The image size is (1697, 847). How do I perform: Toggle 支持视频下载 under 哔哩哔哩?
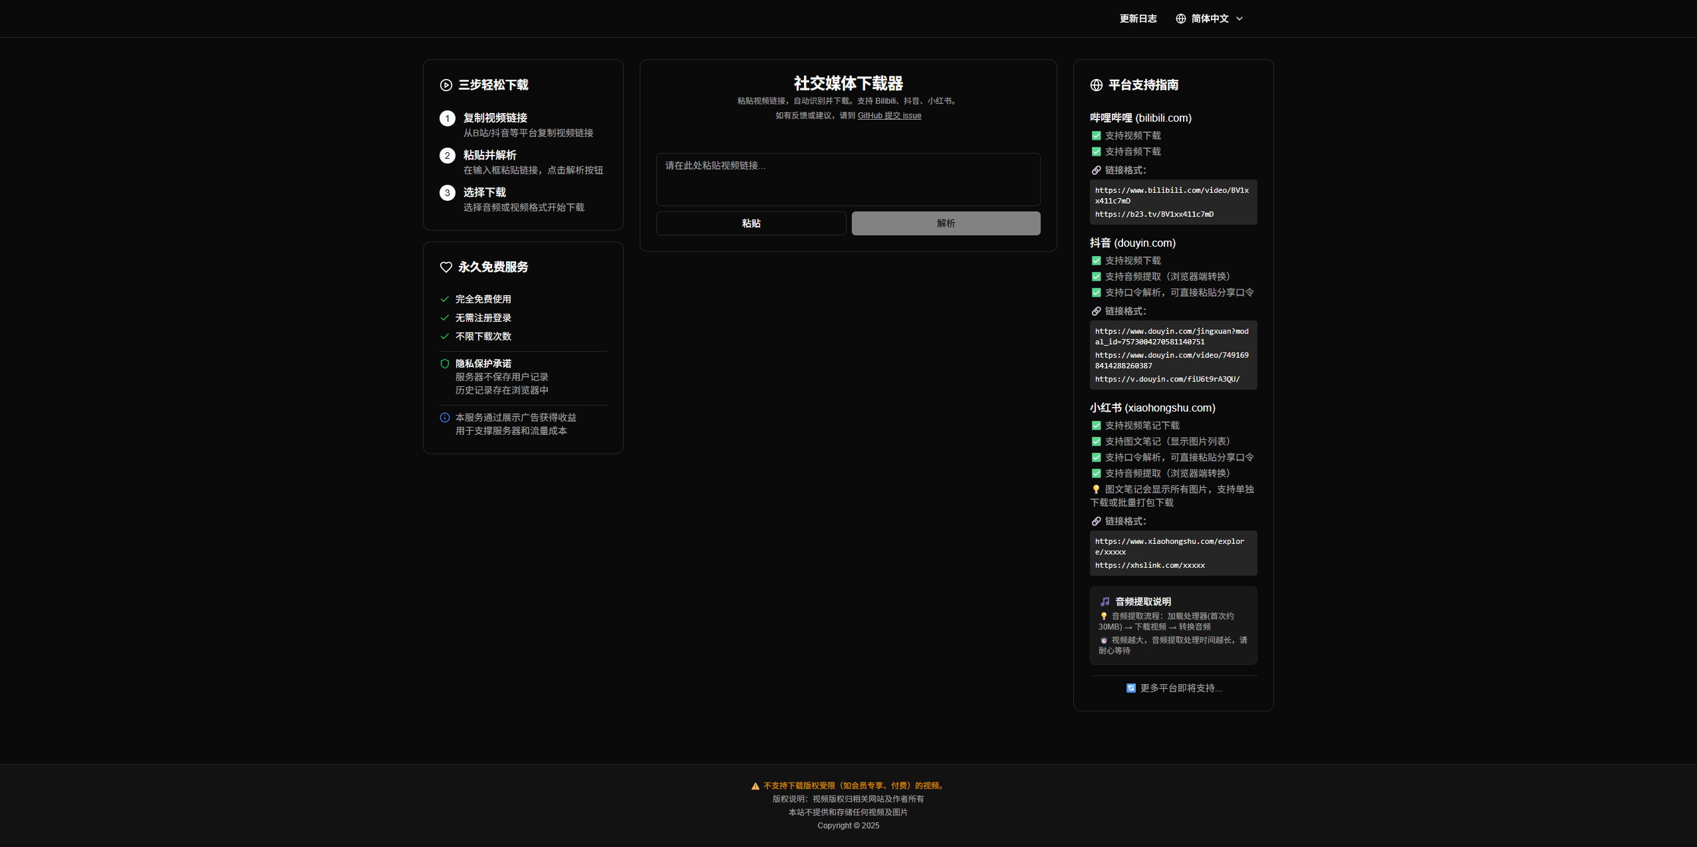pos(1096,135)
